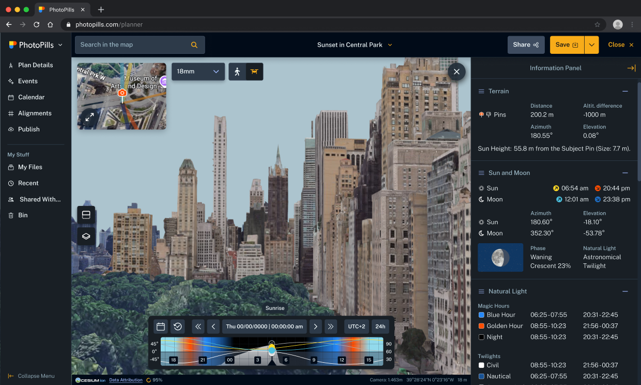641x385 pixels.
Task: Step back with single left arrow
Action: click(213, 327)
